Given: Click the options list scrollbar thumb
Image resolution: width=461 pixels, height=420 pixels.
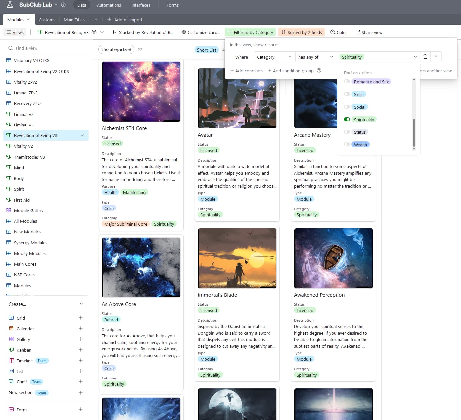Looking at the screenshot, I should (414, 133).
